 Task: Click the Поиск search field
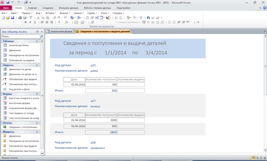click(21, 36)
